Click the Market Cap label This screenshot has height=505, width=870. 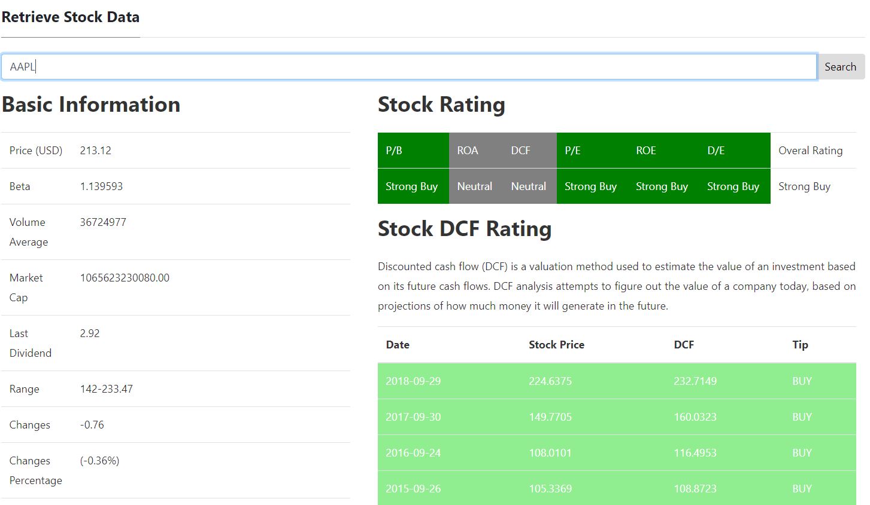(x=26, y=287)
